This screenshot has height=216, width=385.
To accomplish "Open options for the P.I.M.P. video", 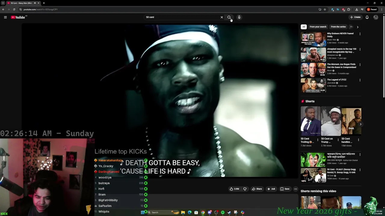I will tap(360, 170).
